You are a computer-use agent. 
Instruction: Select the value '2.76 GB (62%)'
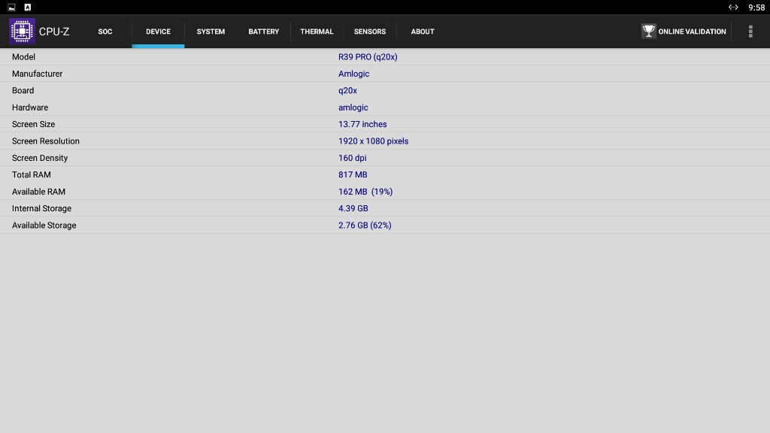coord(365,226)
